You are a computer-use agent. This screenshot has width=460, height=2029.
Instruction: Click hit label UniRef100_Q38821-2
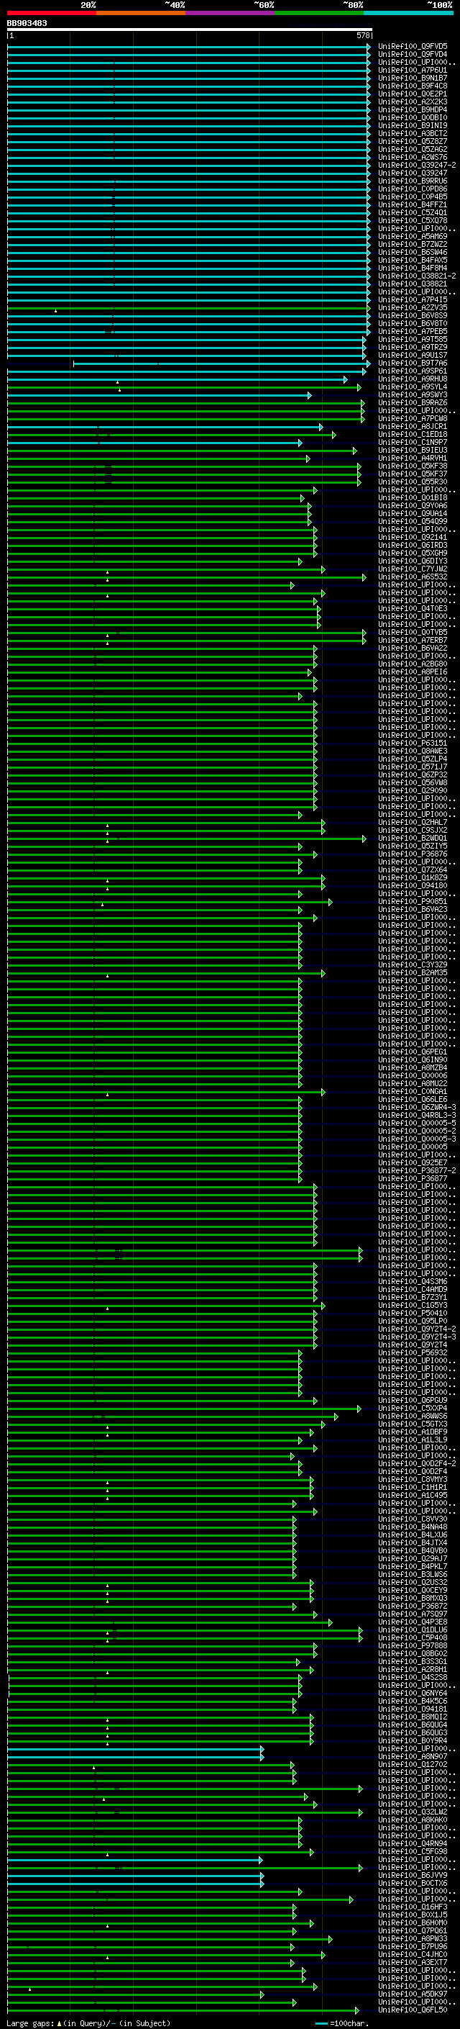(417, 276)
